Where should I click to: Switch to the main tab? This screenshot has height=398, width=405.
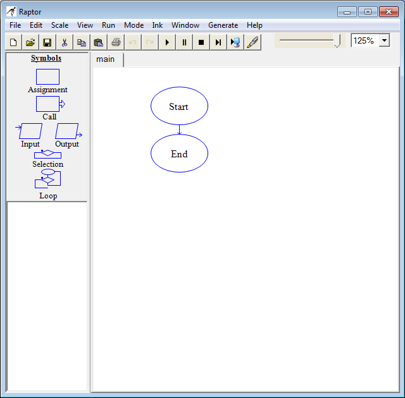coord(108,59)
